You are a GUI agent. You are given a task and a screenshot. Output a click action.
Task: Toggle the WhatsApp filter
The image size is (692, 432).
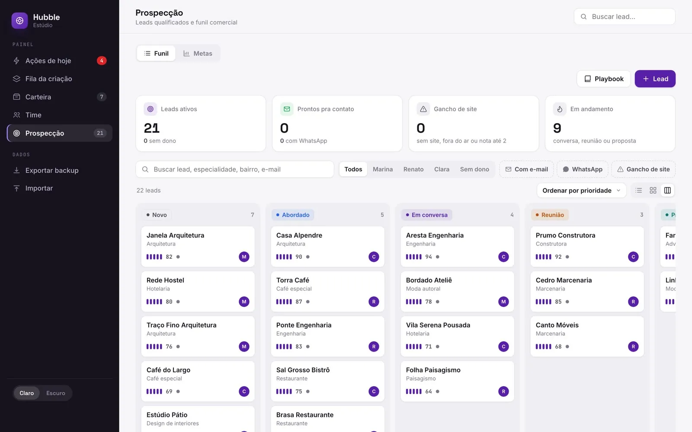click(x=583, y=169)
